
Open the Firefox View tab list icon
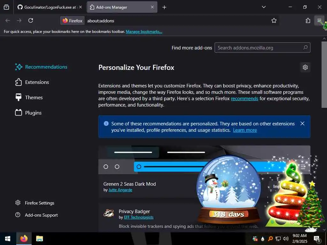[x=6, y=7]
